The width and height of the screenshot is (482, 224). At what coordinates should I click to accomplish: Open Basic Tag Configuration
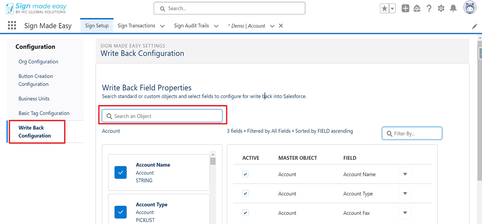(44, 113)
